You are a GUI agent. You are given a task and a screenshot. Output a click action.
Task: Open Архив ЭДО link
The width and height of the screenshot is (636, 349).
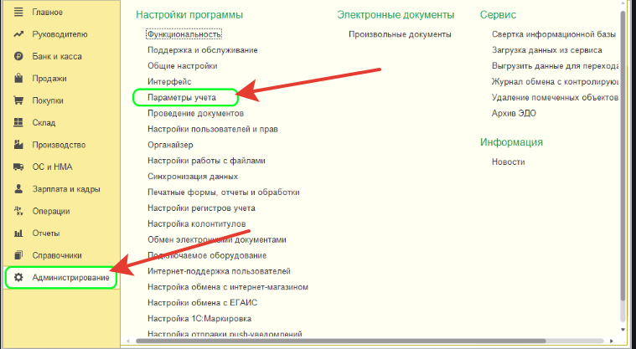(514, 113)
